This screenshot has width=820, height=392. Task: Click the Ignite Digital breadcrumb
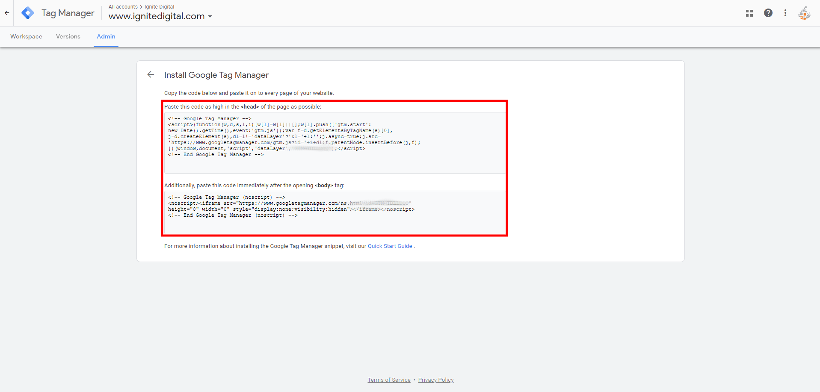point(159,7)
